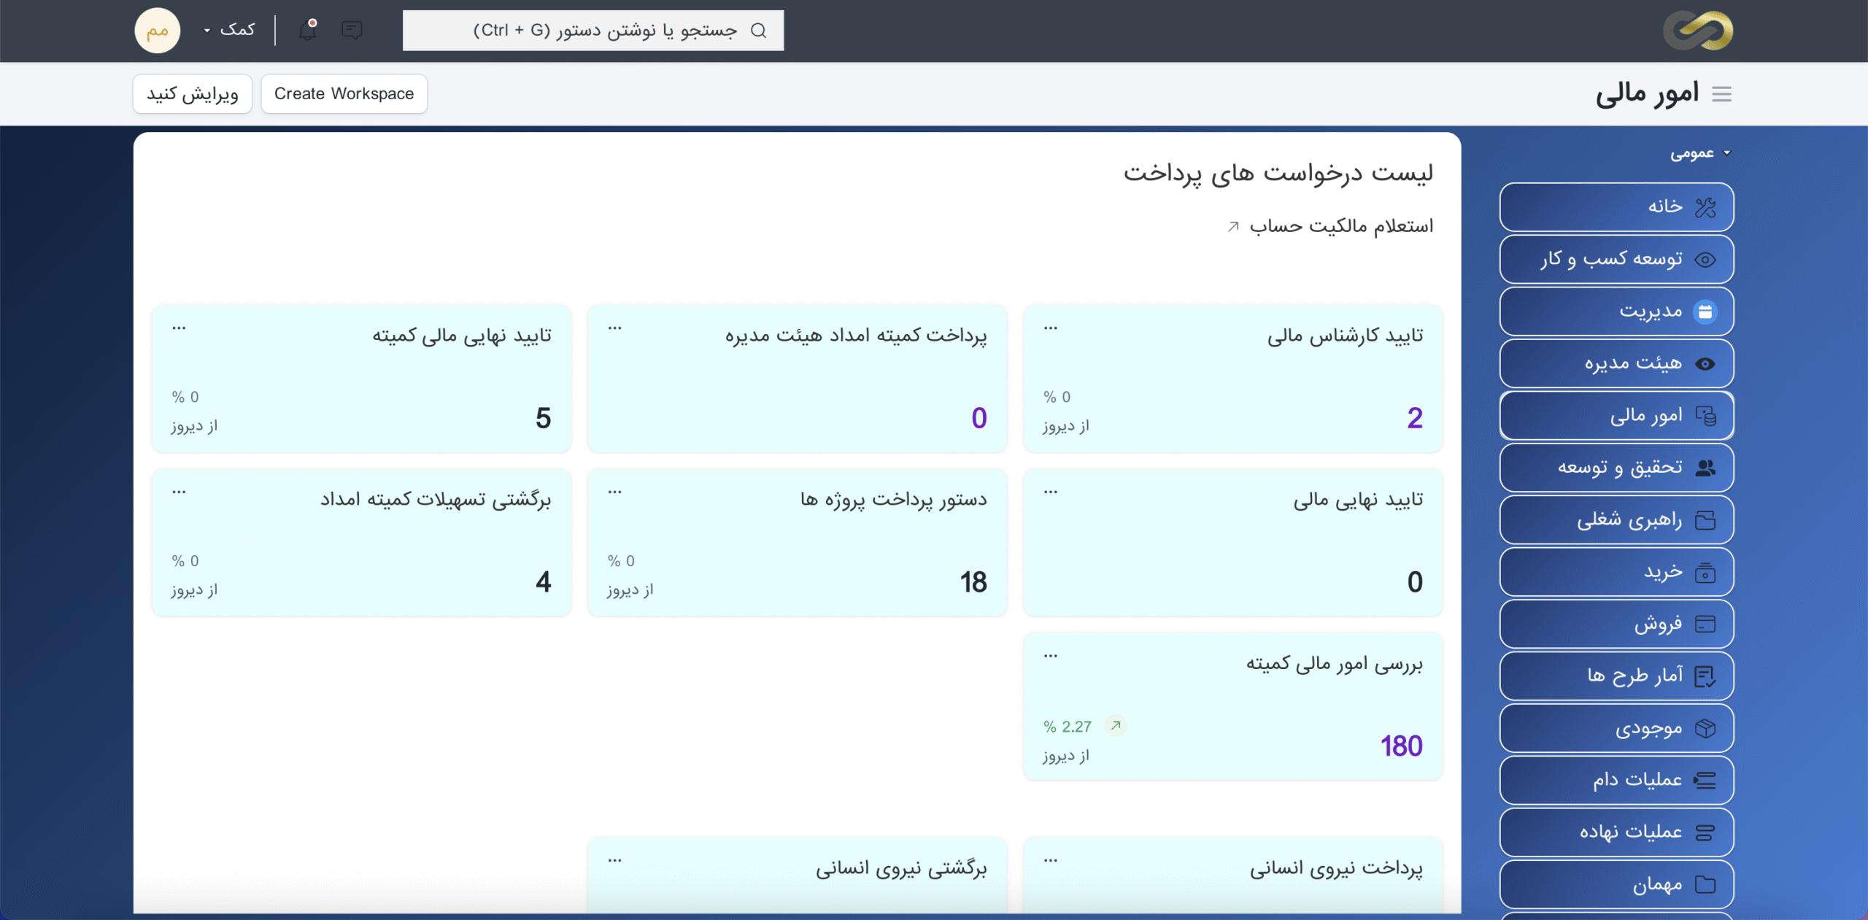1868x920 pixels.
Task: Open menu of پرداخت کمیته امداد هیئت مدیره card
Action: tap(615, 328)
